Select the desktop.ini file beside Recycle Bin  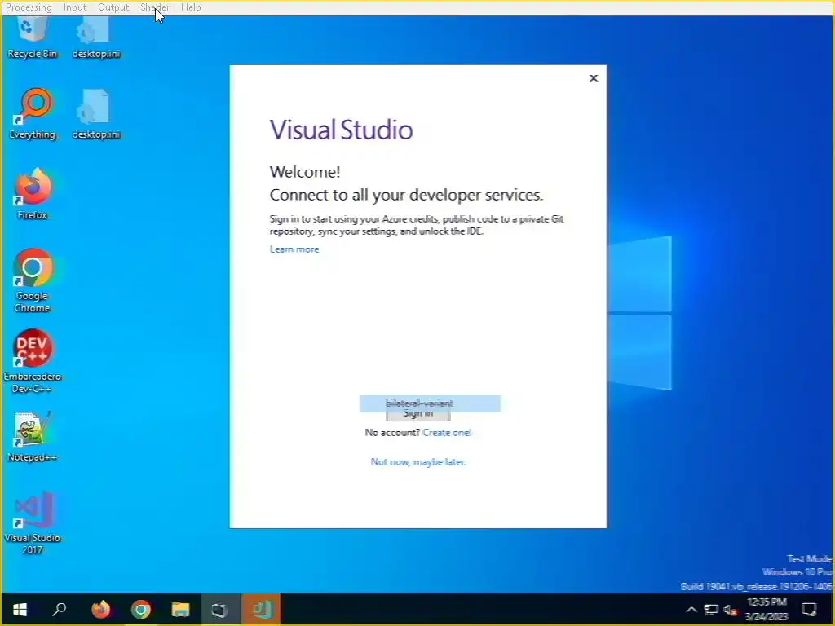[96, 37]
